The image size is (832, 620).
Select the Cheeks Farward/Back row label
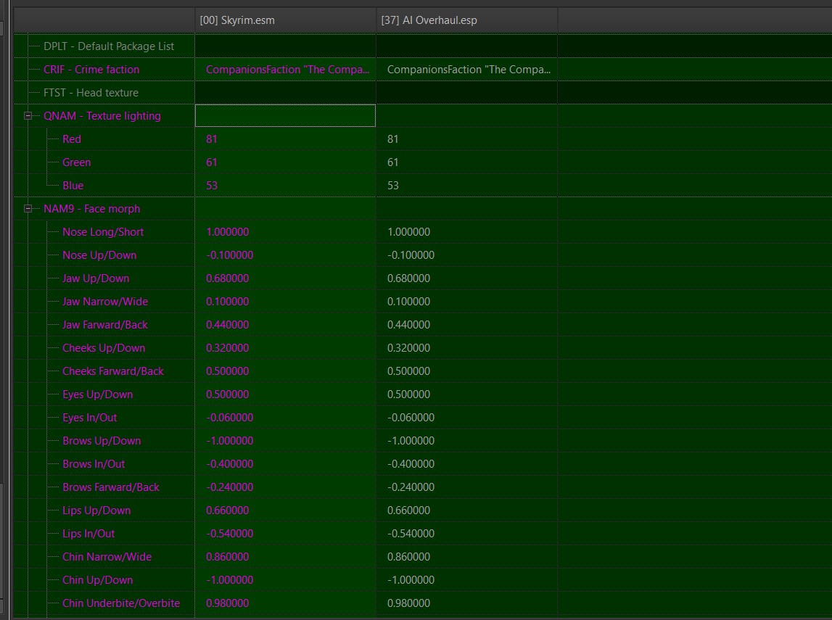coord(113,371)
